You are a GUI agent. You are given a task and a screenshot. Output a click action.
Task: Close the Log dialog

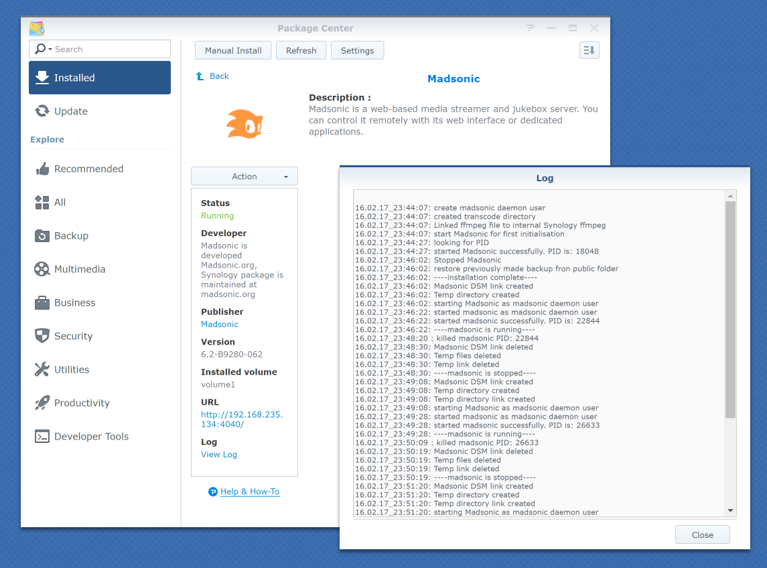pyautogui.click(x=703, y=535)
